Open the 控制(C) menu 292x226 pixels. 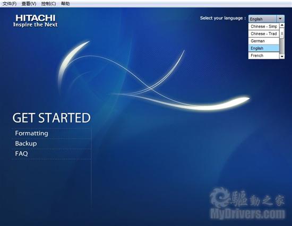tap(49, 4)
